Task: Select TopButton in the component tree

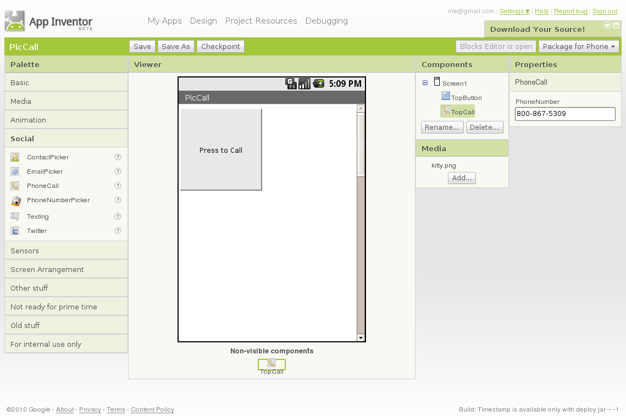Action: (466, 98)
